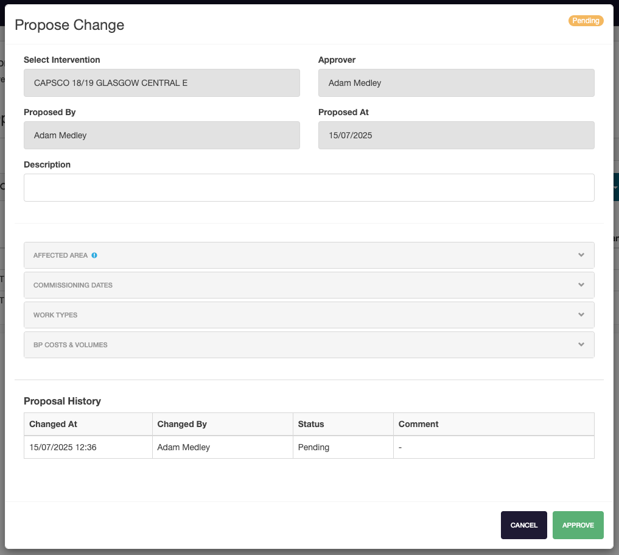This screenshot has width=619, height=555.
Task: Click the Approver field showing Adam Medley
Action: tap(456, 83)
